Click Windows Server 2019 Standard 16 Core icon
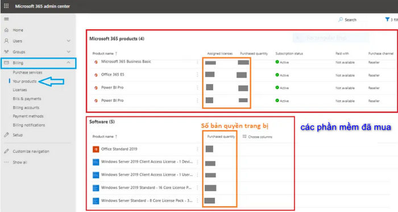This screenshot has height=212, width=398. [96, 188]
